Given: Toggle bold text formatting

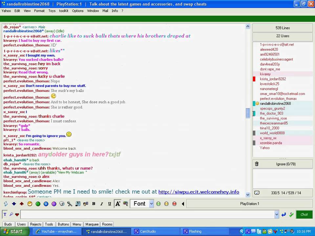Looking at the screenshot, I should pos(94,204).
